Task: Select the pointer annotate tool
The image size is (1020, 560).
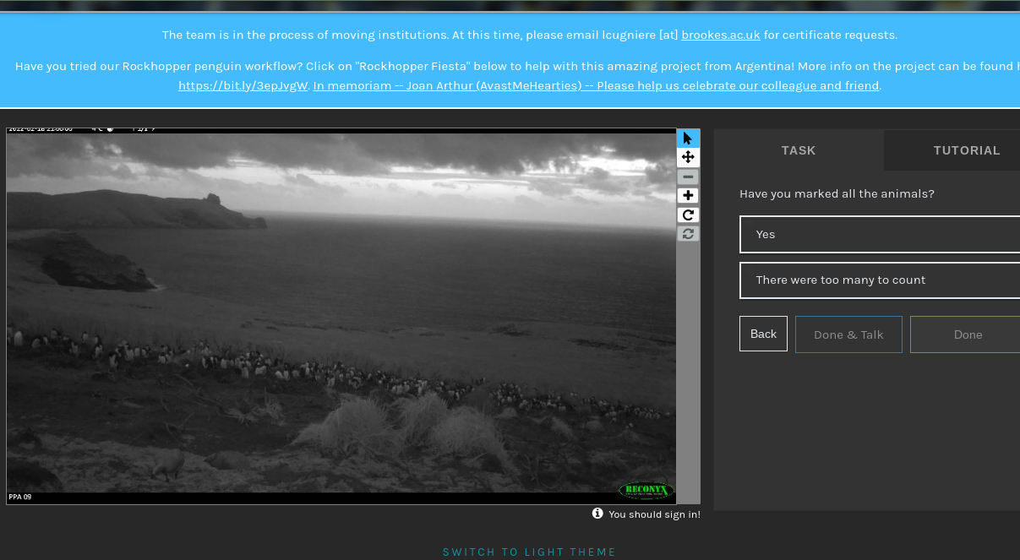Action: click(x=688, y=139)
